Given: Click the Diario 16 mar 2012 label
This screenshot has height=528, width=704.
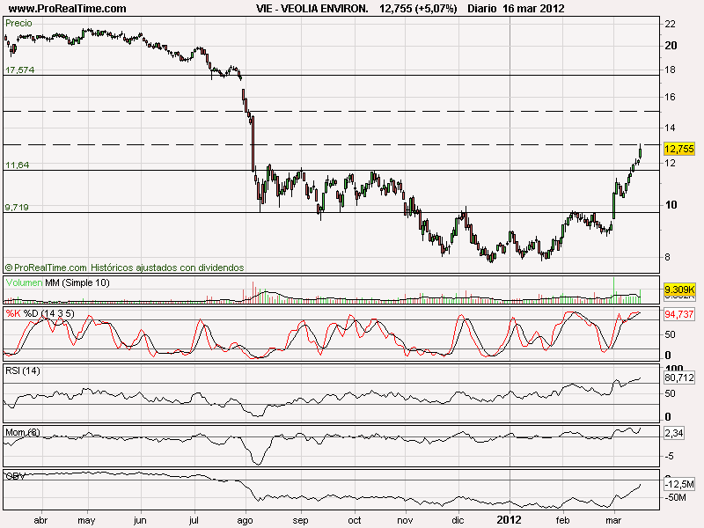Looking at the screenshot, I should click(x=516, y=8).
